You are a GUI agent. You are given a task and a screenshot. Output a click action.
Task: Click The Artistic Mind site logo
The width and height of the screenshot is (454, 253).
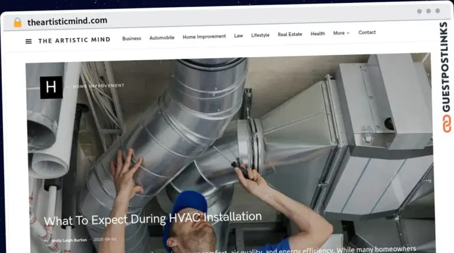74,41
